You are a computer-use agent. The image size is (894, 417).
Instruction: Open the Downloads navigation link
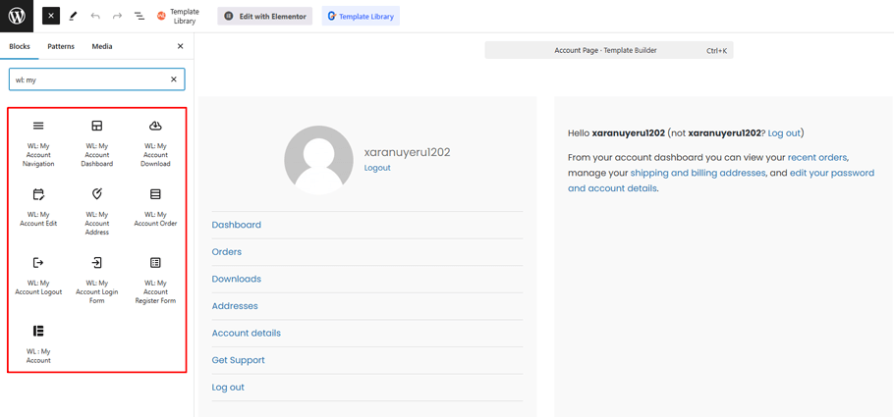pos(236,279)
